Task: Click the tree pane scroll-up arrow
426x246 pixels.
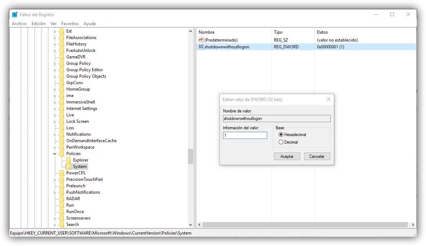Action: [190, 31]
